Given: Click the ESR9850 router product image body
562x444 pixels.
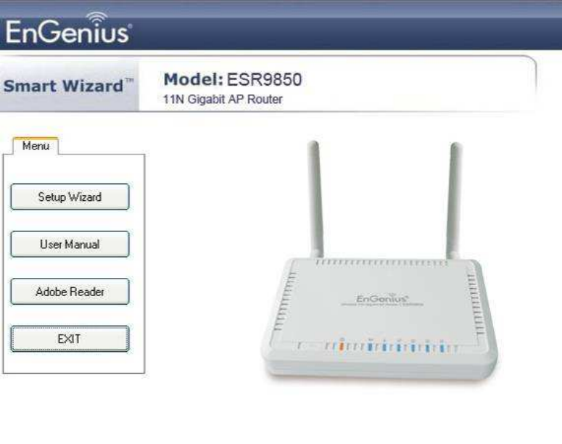Looking at the screenshot, I should point(380,317).
